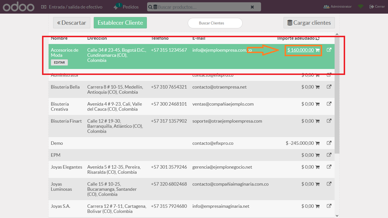The height and width of the screenshot is (218, 388).
Task: Focus the Buscar Clientes search field
Action: (x=215, y=23)
